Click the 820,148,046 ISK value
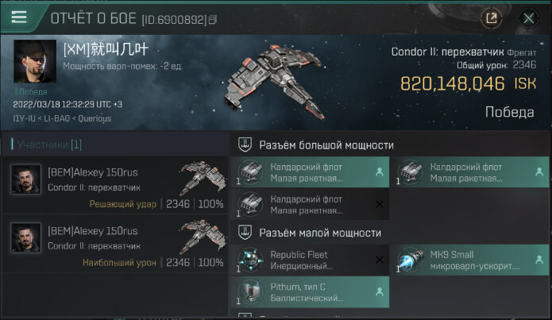 point(468,84)
